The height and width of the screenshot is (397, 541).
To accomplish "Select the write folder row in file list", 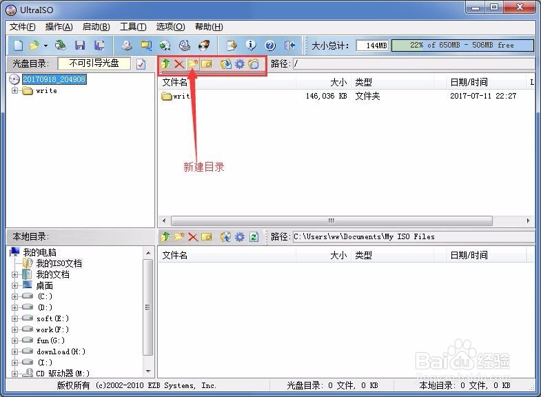I will pos(345,96).
